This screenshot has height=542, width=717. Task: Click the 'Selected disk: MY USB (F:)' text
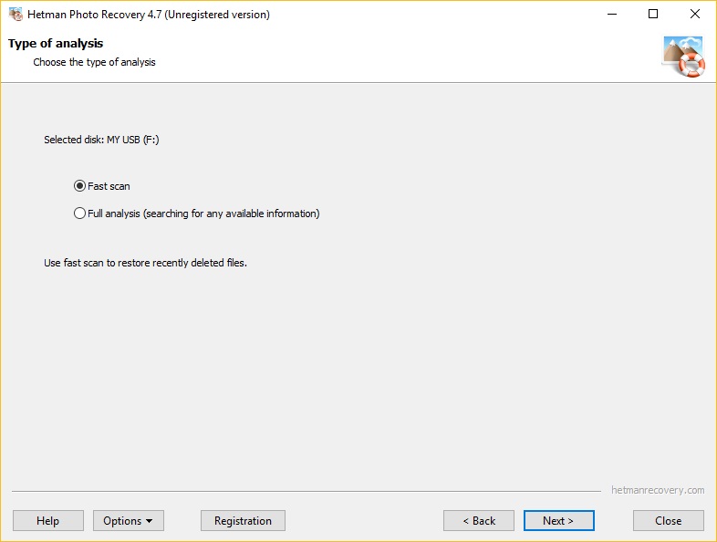101,140
